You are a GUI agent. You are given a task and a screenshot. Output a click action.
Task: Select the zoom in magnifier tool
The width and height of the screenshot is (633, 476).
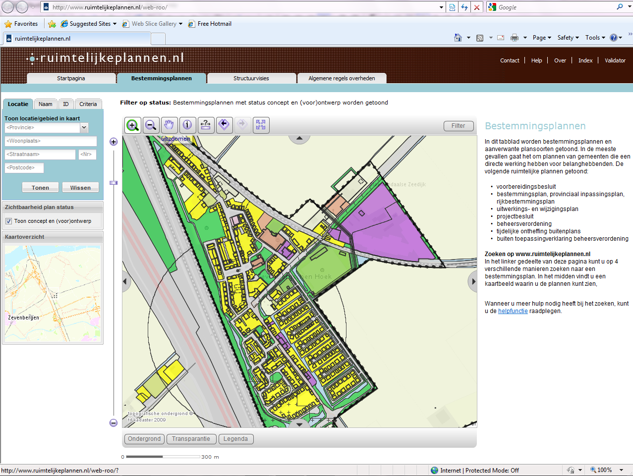click(132, 125)
